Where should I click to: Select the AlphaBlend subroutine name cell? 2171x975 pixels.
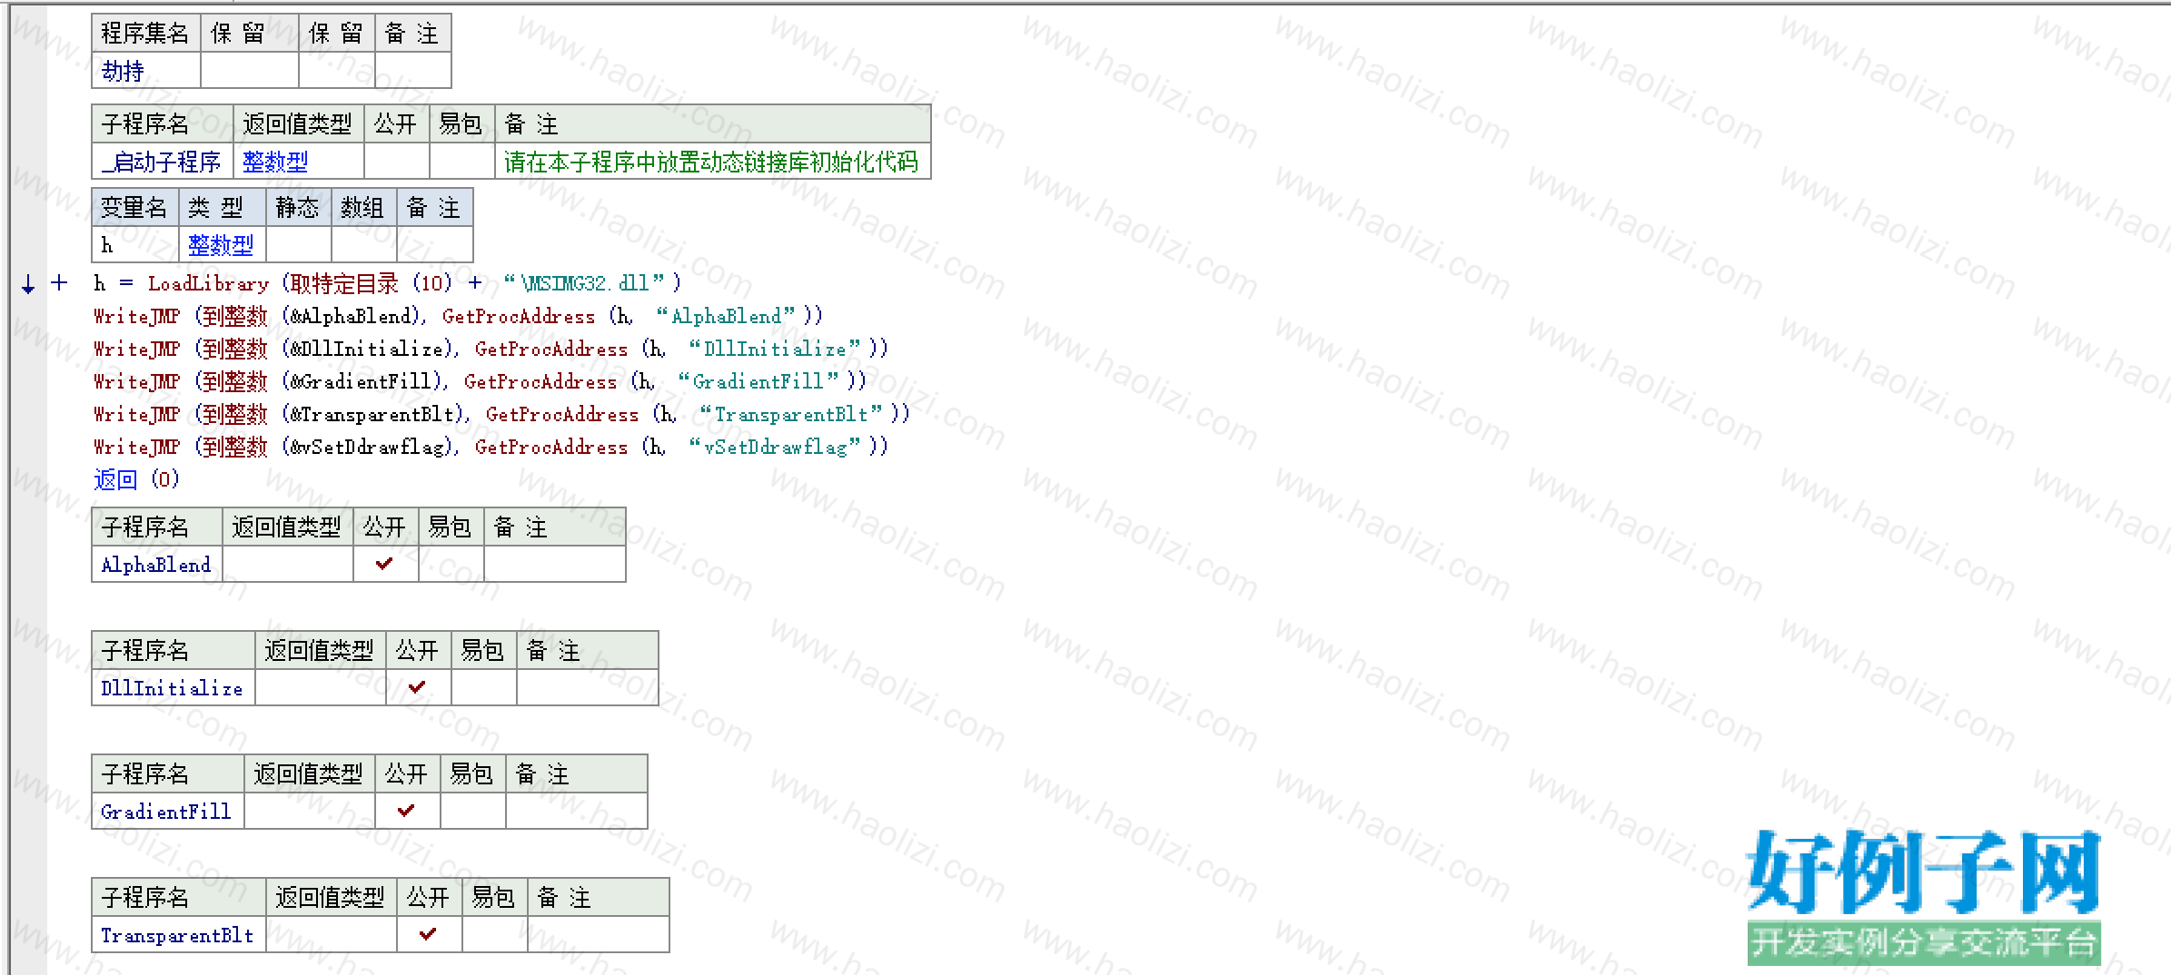tap(156, 564)
